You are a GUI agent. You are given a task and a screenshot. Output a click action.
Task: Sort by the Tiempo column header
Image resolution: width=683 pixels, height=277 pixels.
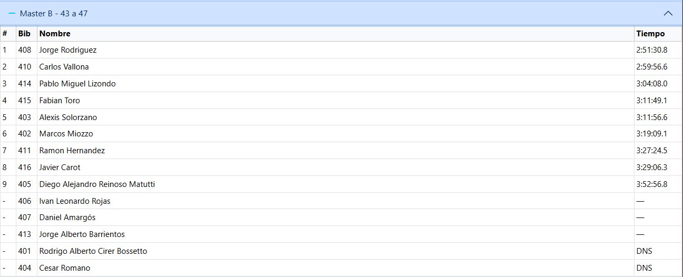(650, 34)
